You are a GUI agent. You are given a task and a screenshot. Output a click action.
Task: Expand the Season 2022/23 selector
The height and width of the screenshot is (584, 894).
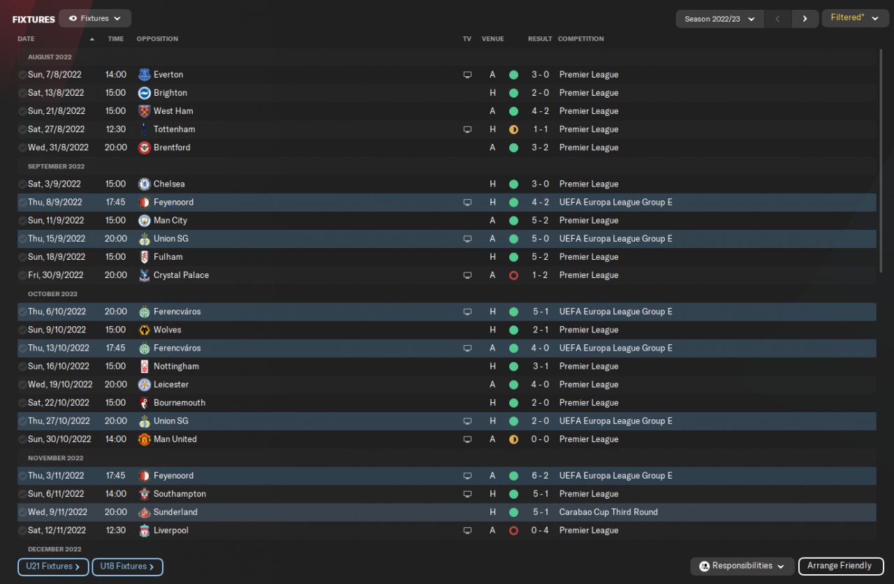pyautogui.click(x=720, y=19)
